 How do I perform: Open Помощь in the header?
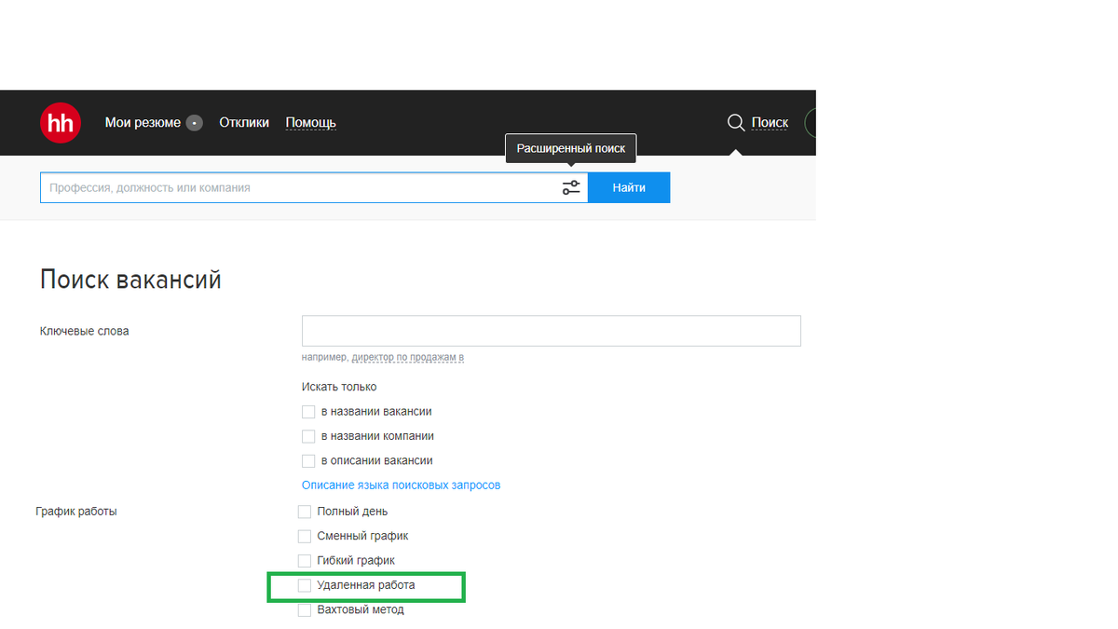pos(311,123)
